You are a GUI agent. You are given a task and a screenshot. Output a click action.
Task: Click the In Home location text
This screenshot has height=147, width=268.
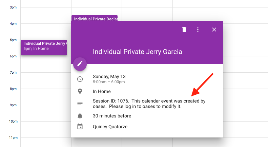coord(102,91)
